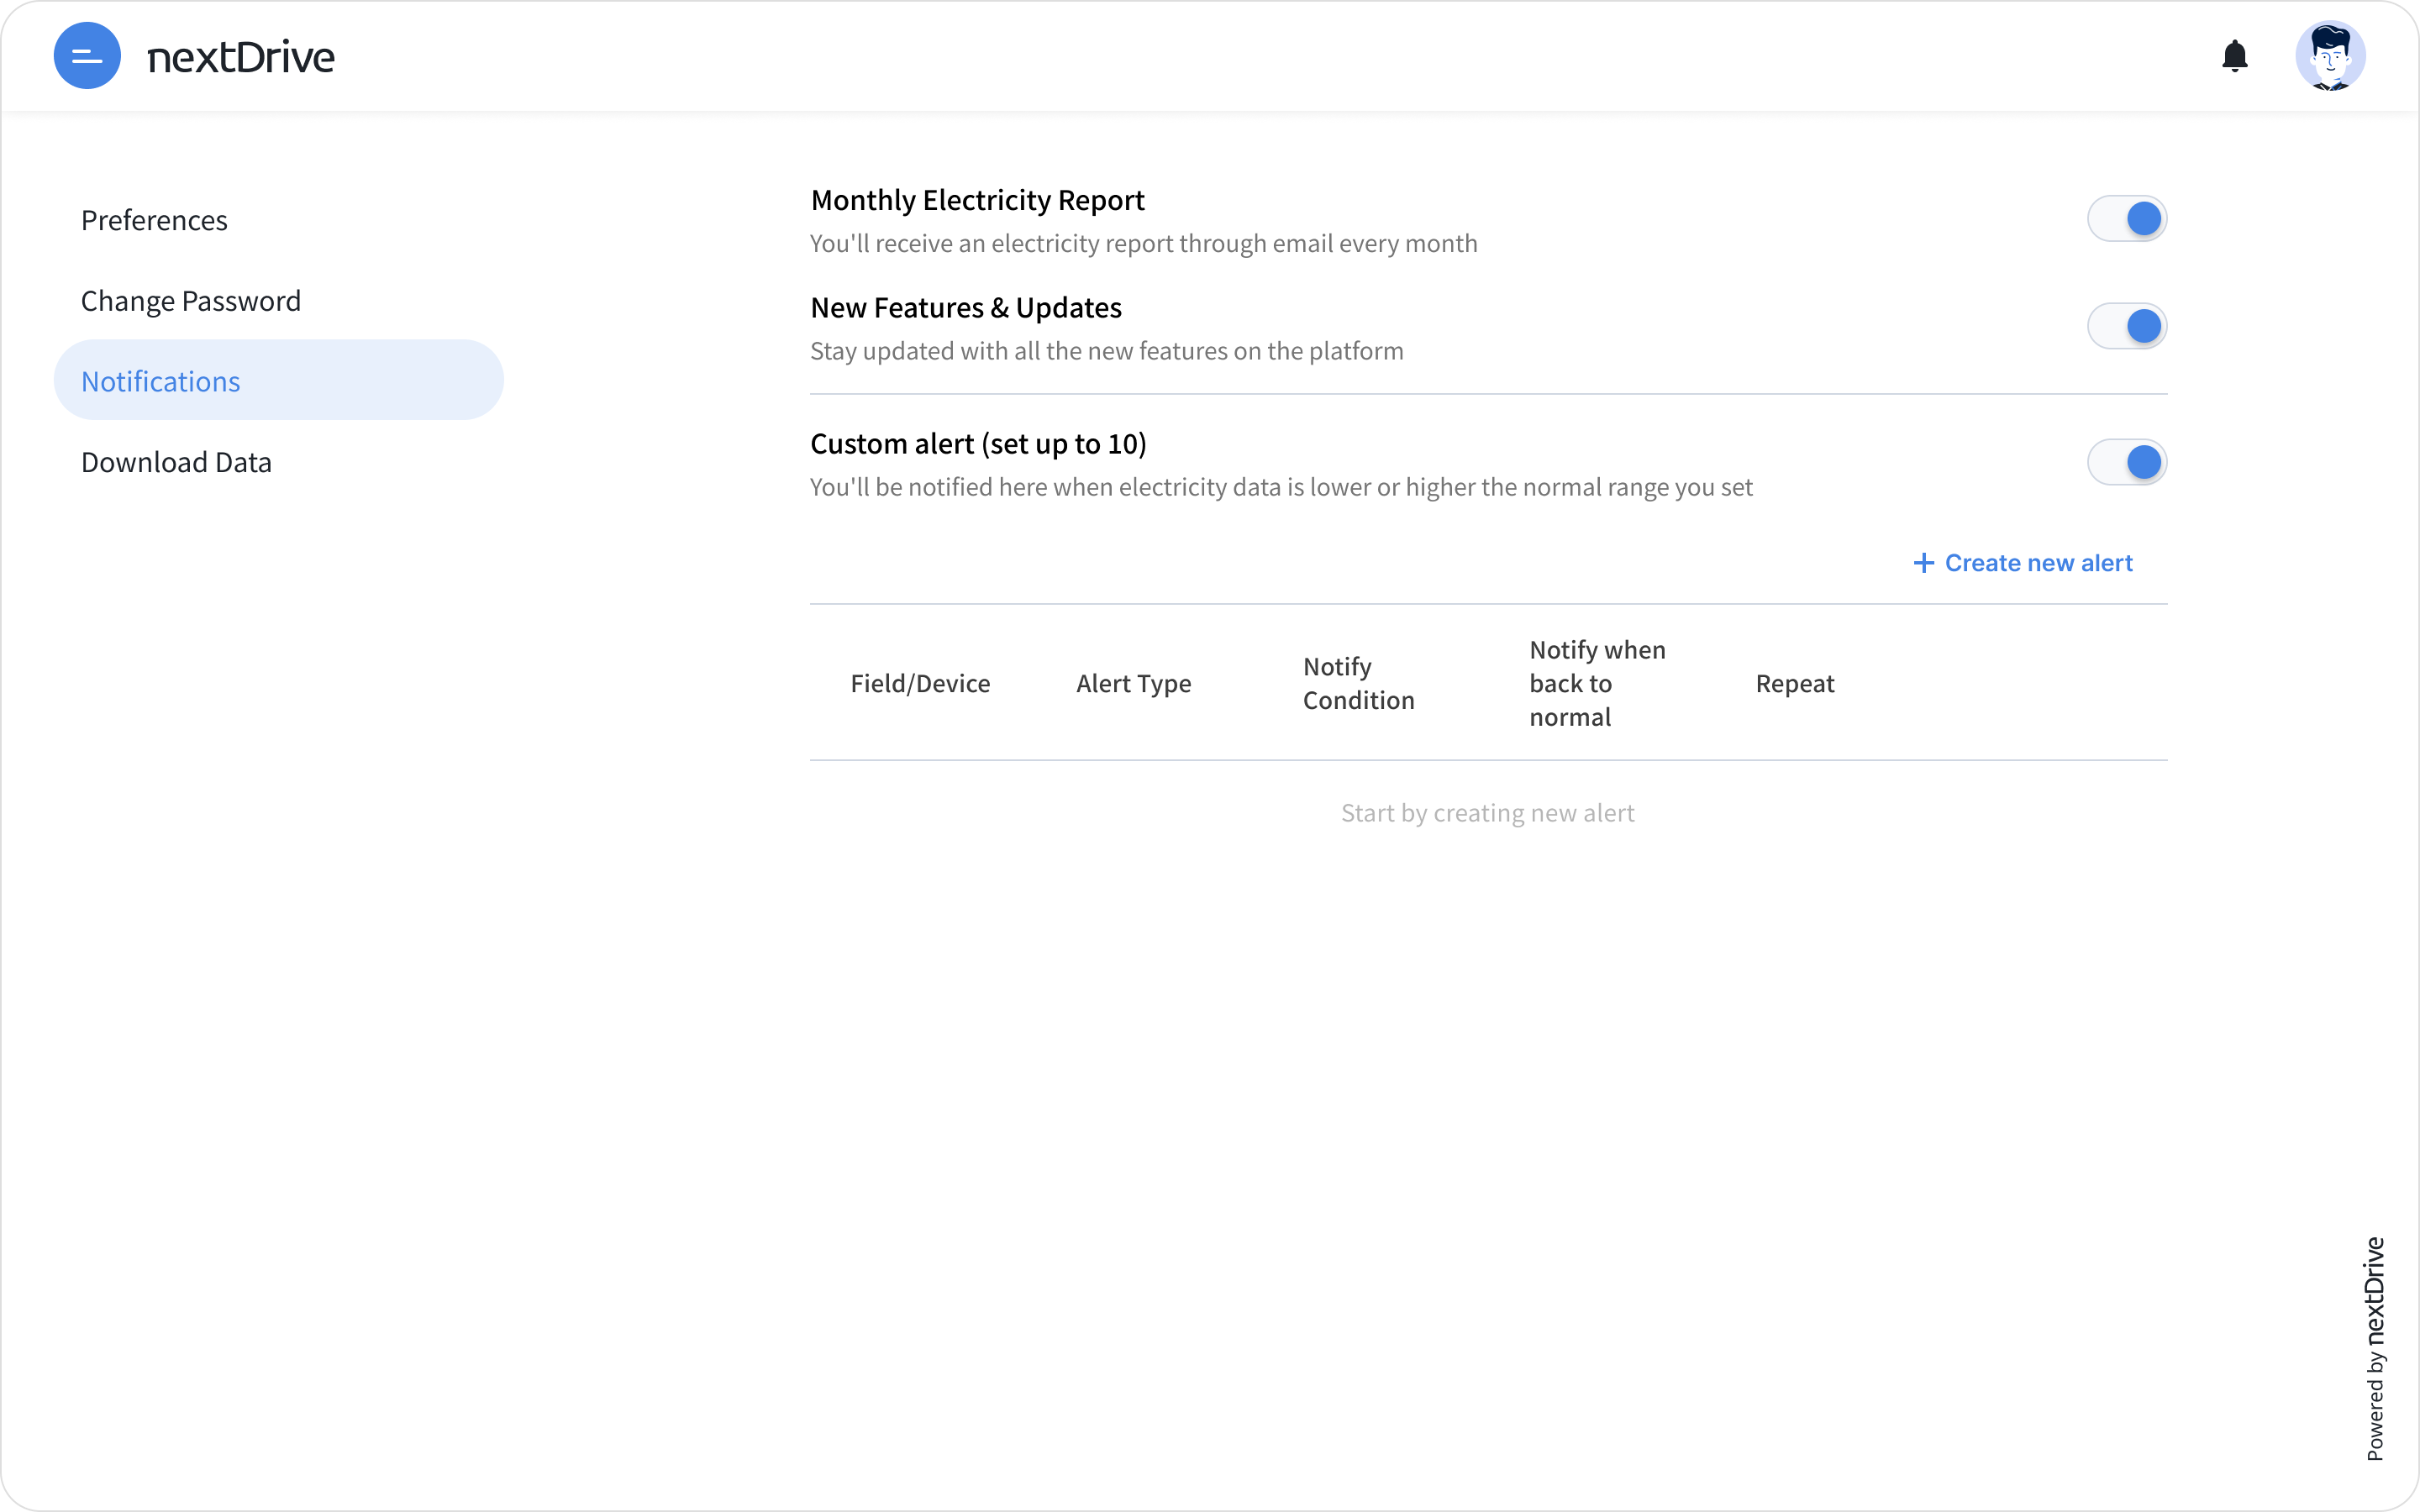Open the Change Password section

(190, 301)
